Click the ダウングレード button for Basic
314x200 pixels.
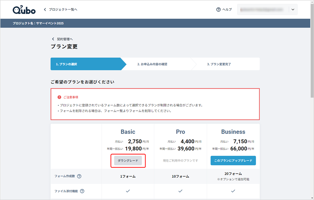[x=128, y=160]
